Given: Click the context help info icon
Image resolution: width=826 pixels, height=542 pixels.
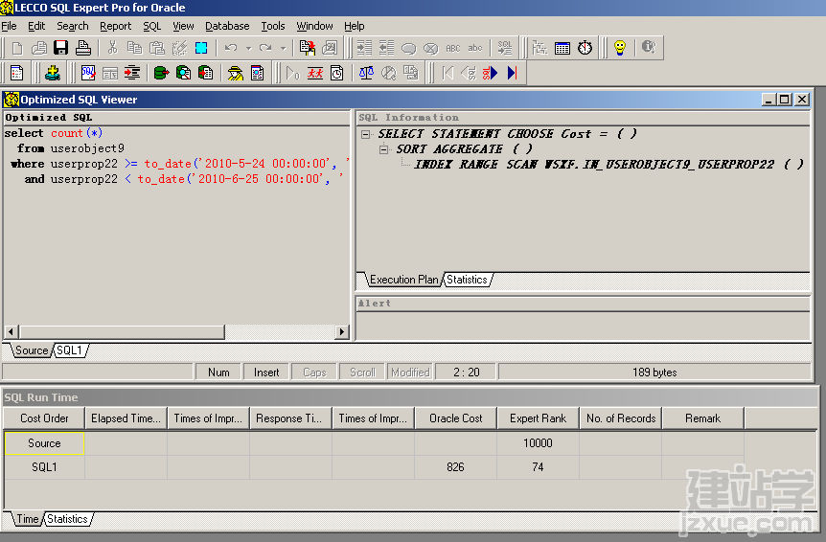Looking at the screenshot, I should click(649, 47).
